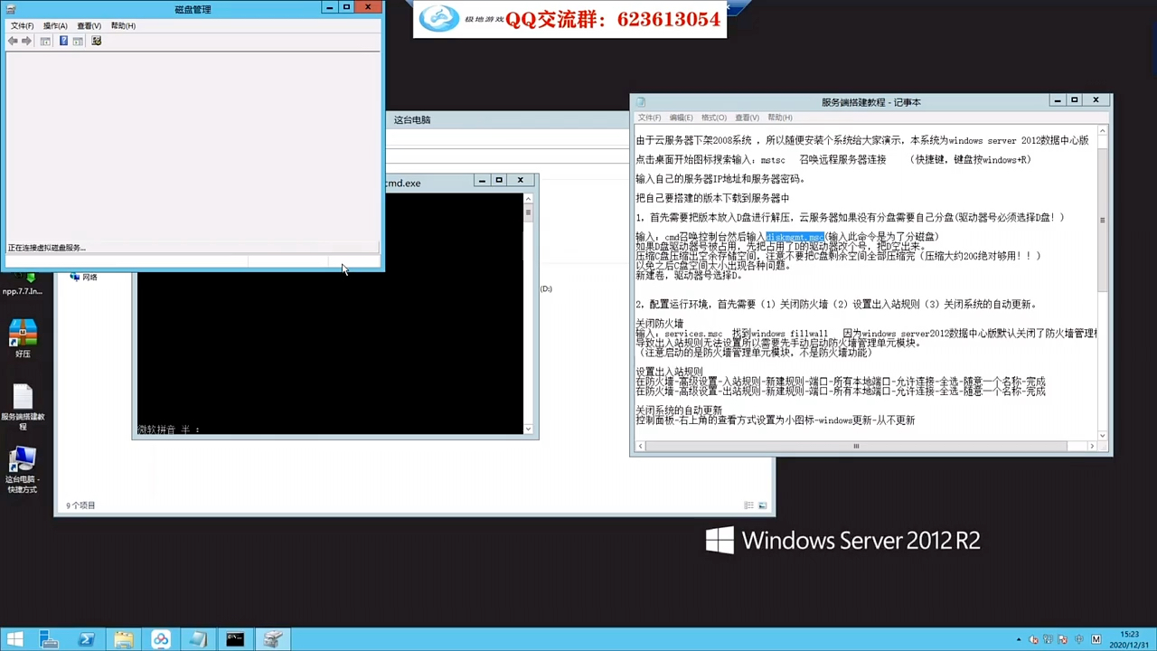Image resolution: width=1157 pixels, height=651 pixels.
Task: Click Notepad horizontal scrollbar thumb
Action: tap(855, 446)
